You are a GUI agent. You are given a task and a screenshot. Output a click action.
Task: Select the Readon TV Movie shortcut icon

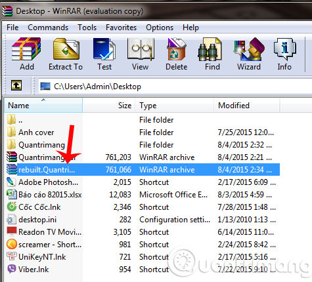click(12, 232)
